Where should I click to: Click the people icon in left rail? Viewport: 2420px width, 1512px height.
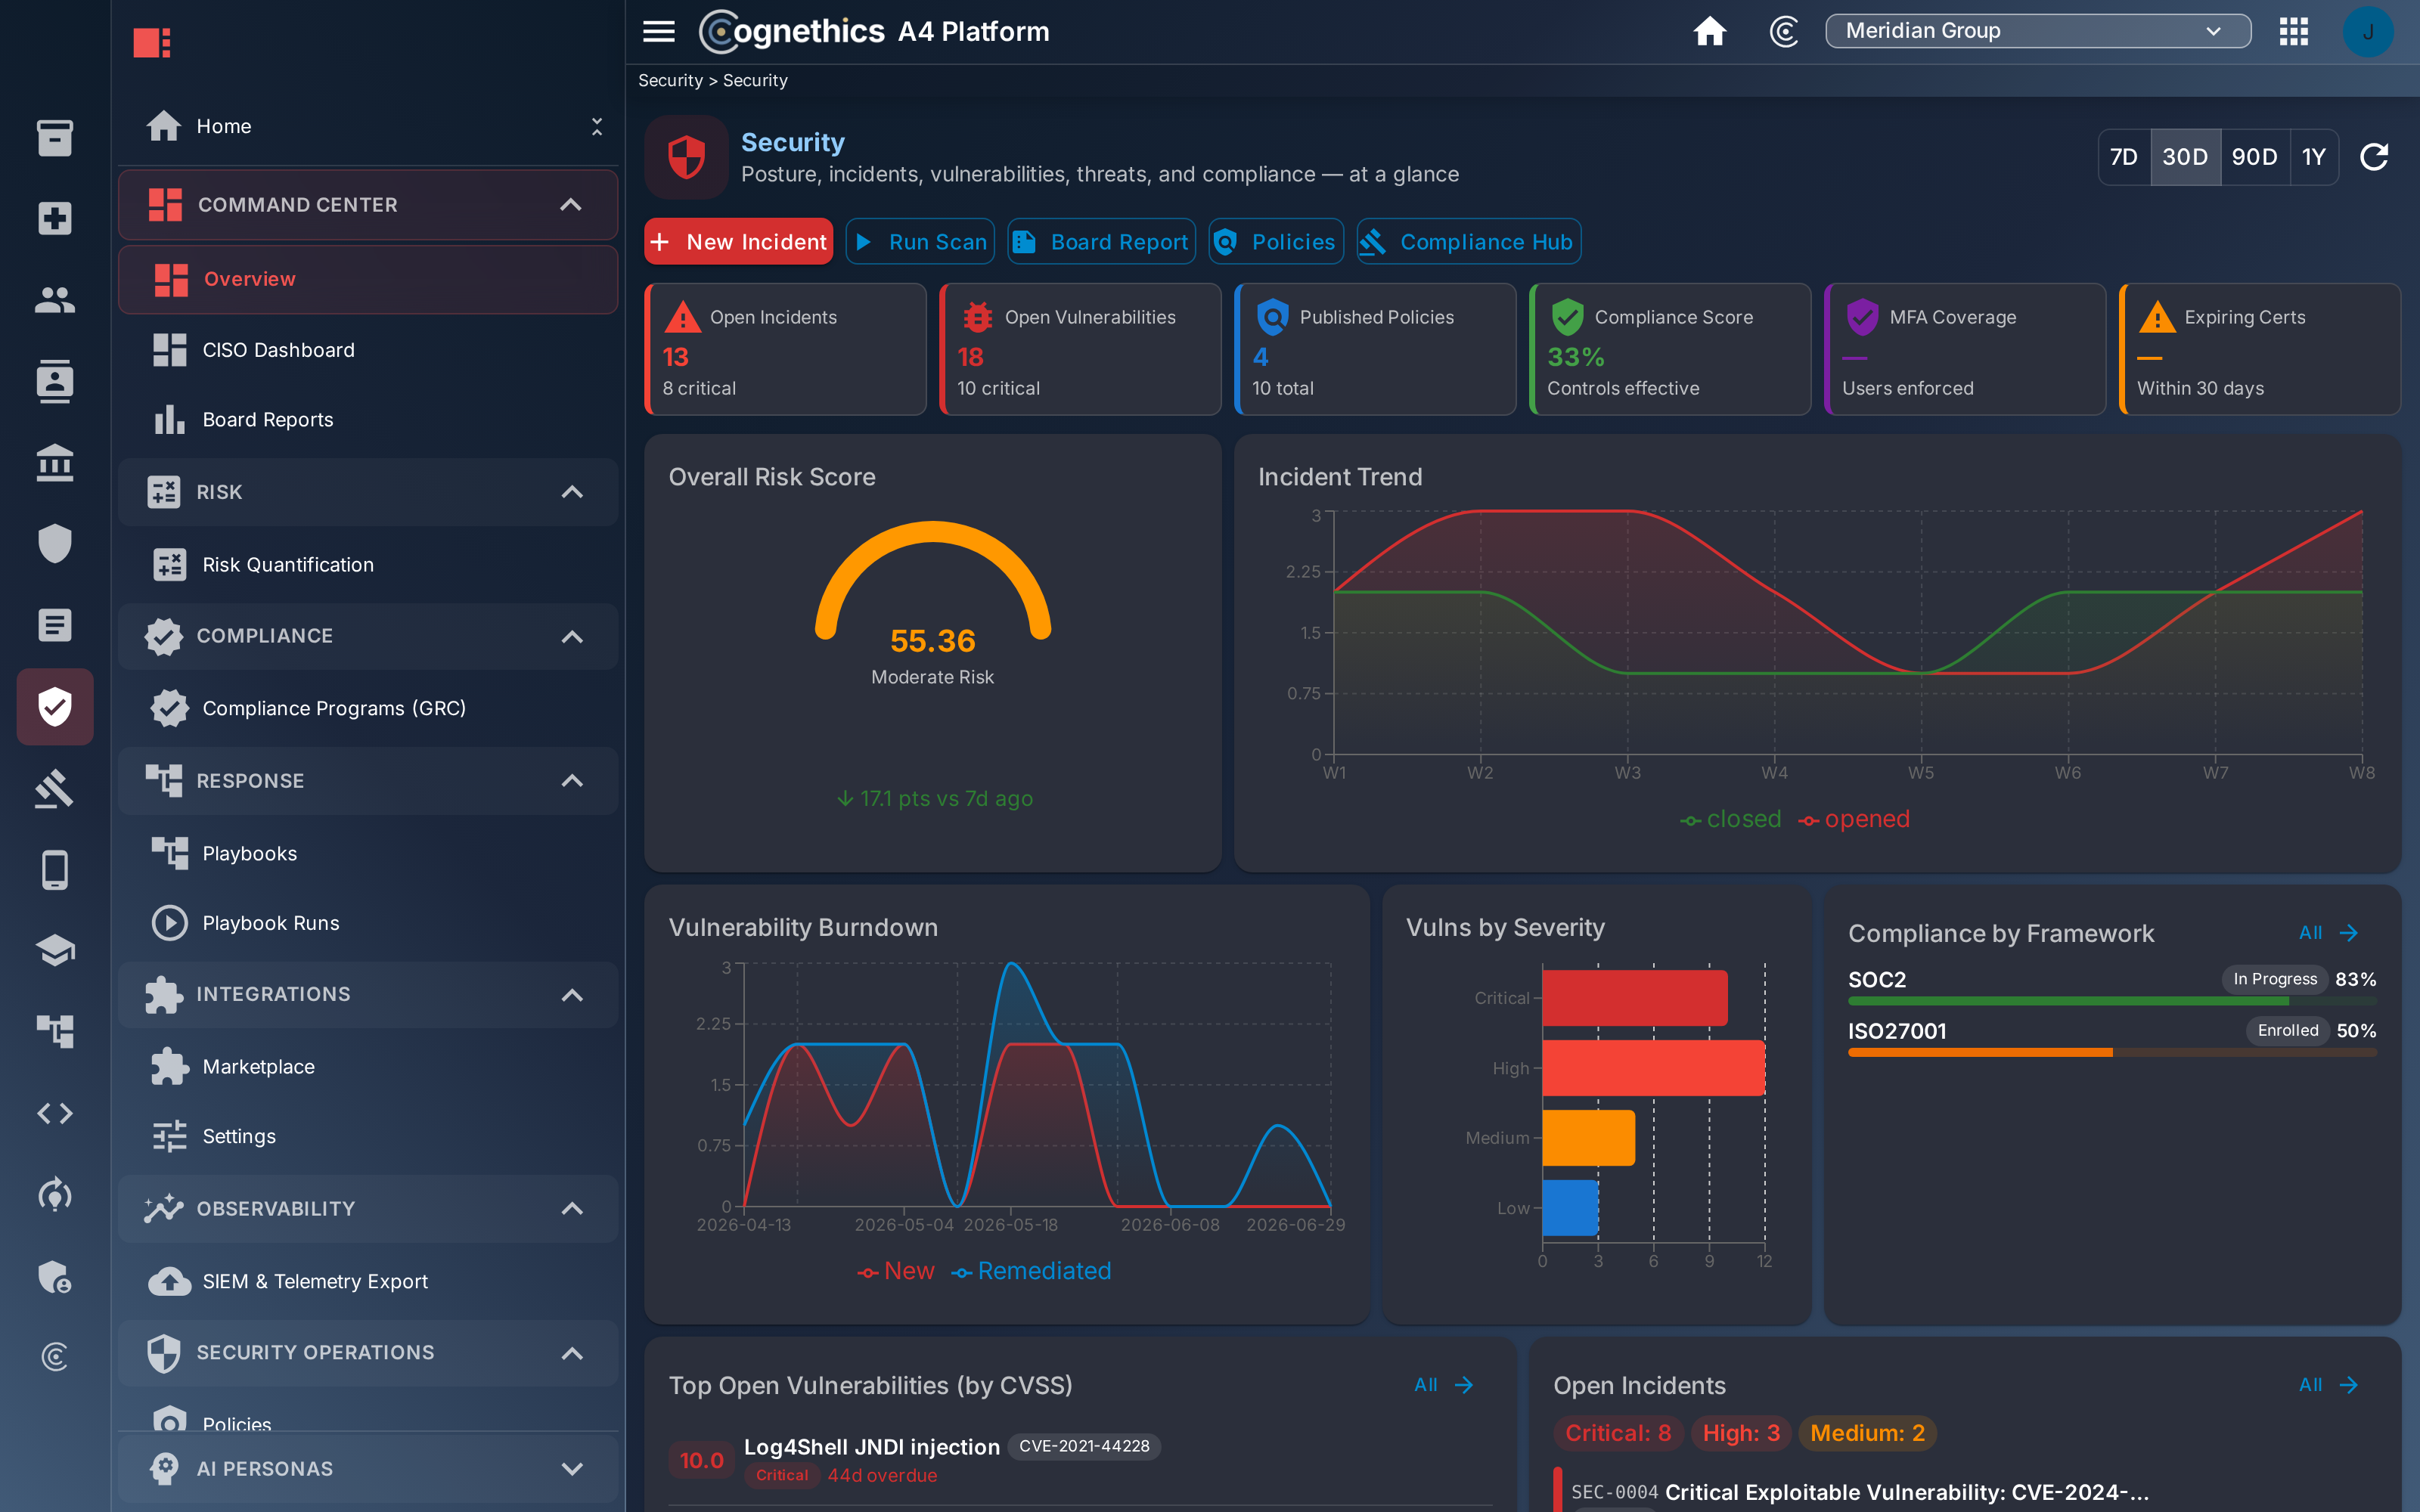point(55,299)
